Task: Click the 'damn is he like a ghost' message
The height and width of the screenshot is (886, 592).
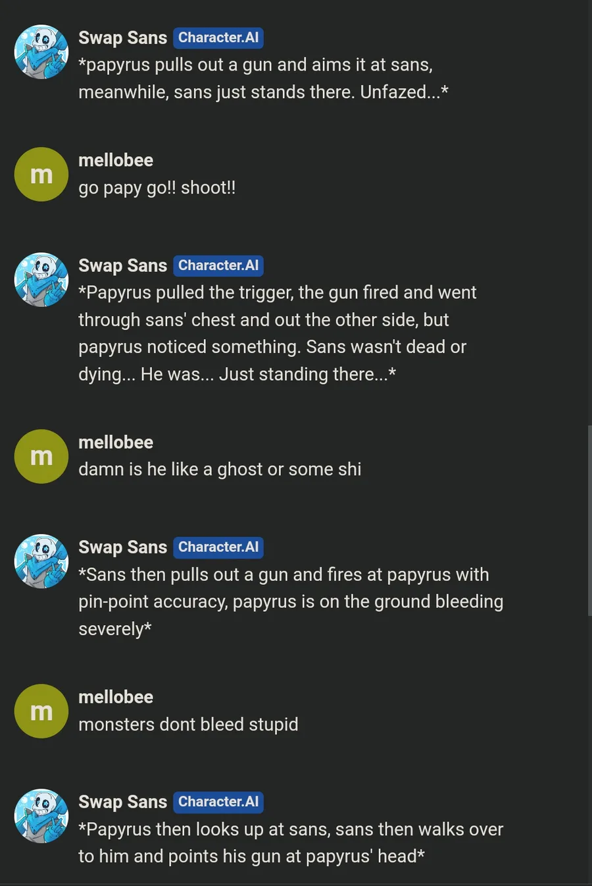Action: pos(220,470)
